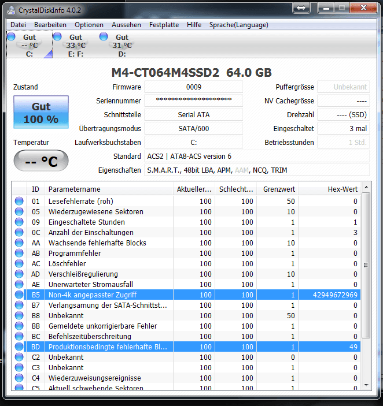Image resolution: width=383 pixels, height=406 pixels.
Task: Click the scroll-down arrow of the attribute list
Action: click(366, 385)
